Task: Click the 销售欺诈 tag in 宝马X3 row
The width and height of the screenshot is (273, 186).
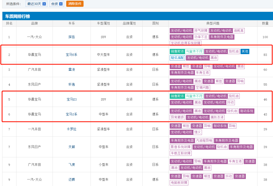Action: click(x=177, y=96)
